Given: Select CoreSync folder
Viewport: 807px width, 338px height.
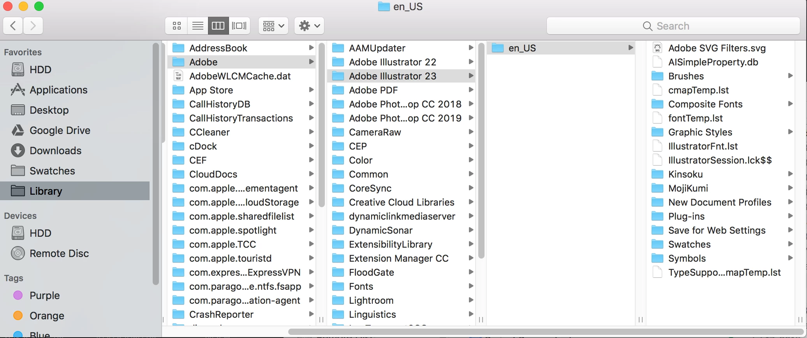Looking at the screenshot, I should (x=401, y=188).
